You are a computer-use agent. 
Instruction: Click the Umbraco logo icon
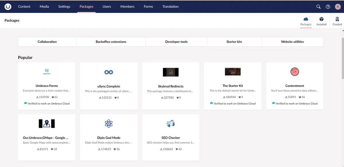(x=8, y=7)
